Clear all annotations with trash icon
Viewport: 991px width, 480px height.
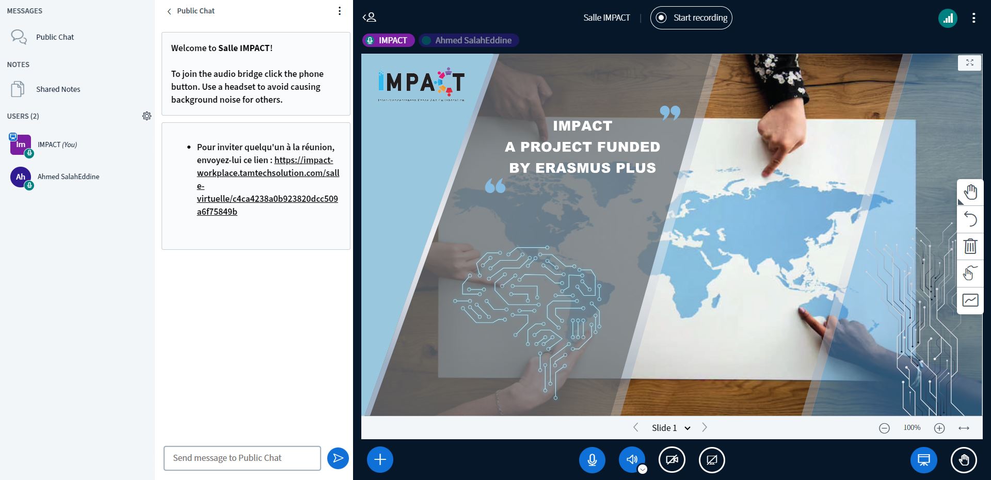click(970, 246)
